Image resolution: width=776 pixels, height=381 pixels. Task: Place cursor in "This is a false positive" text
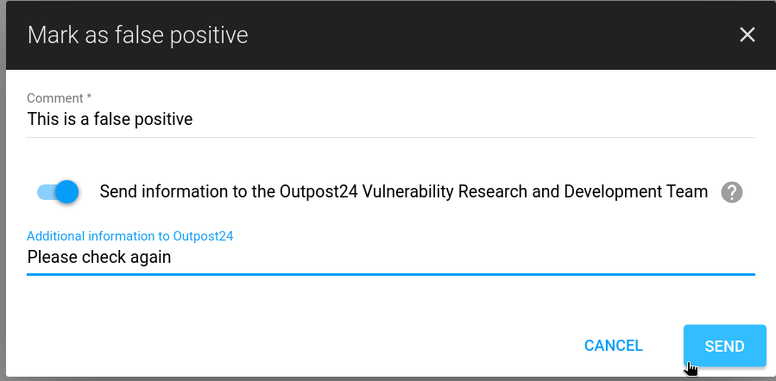point(110,119)
